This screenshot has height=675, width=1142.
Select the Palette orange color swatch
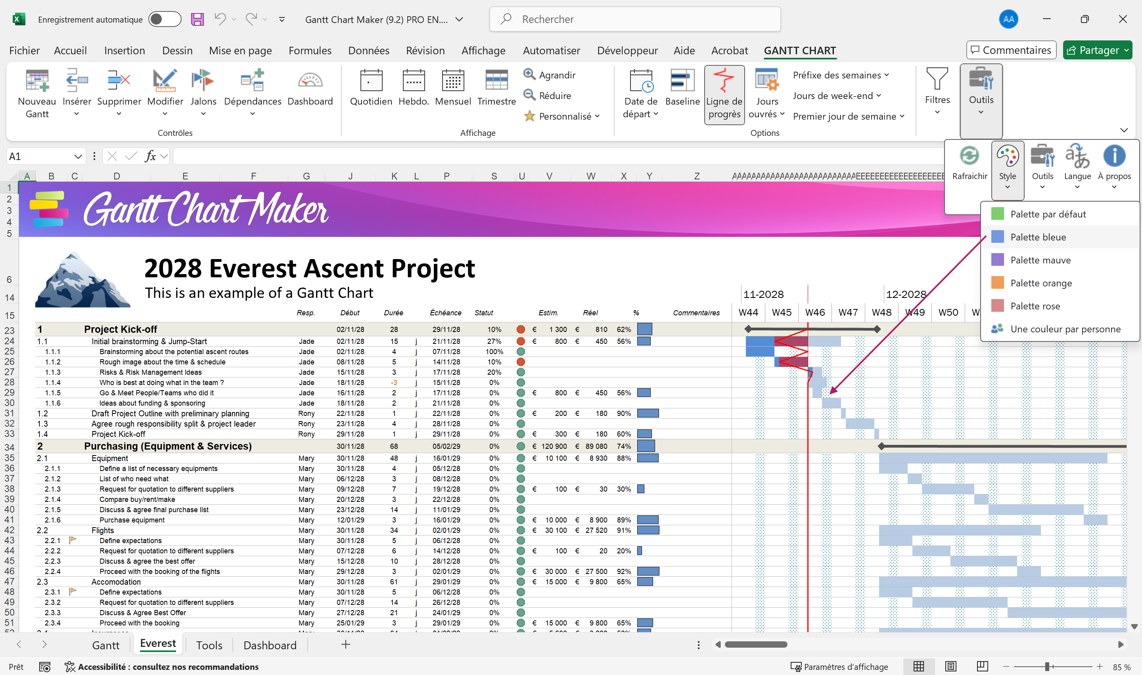point(997,283)
